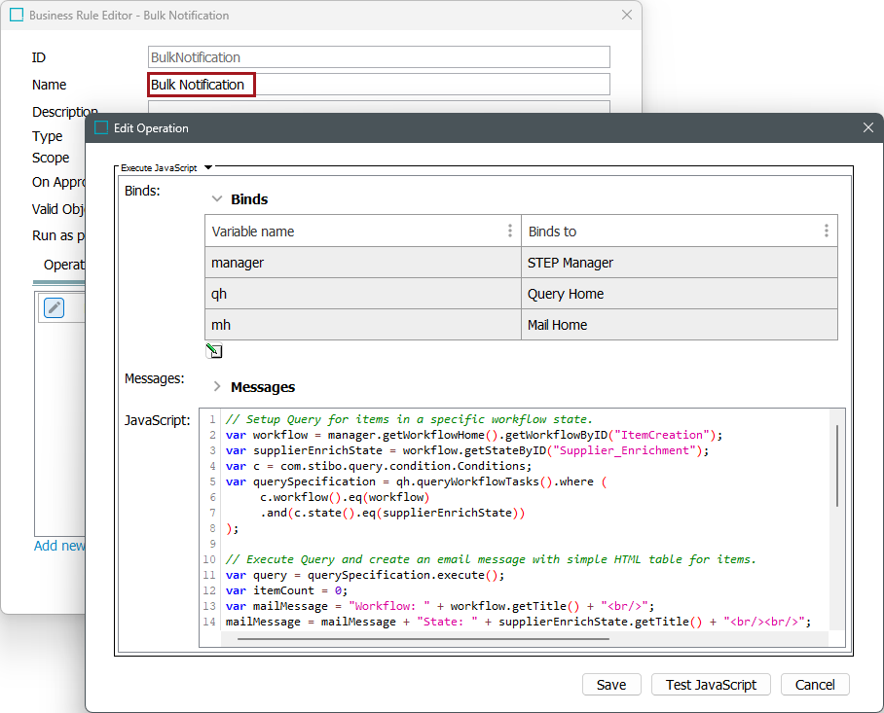884x713 pixels.
Task: Close the Edit Operation dialog
Action: 868,127
